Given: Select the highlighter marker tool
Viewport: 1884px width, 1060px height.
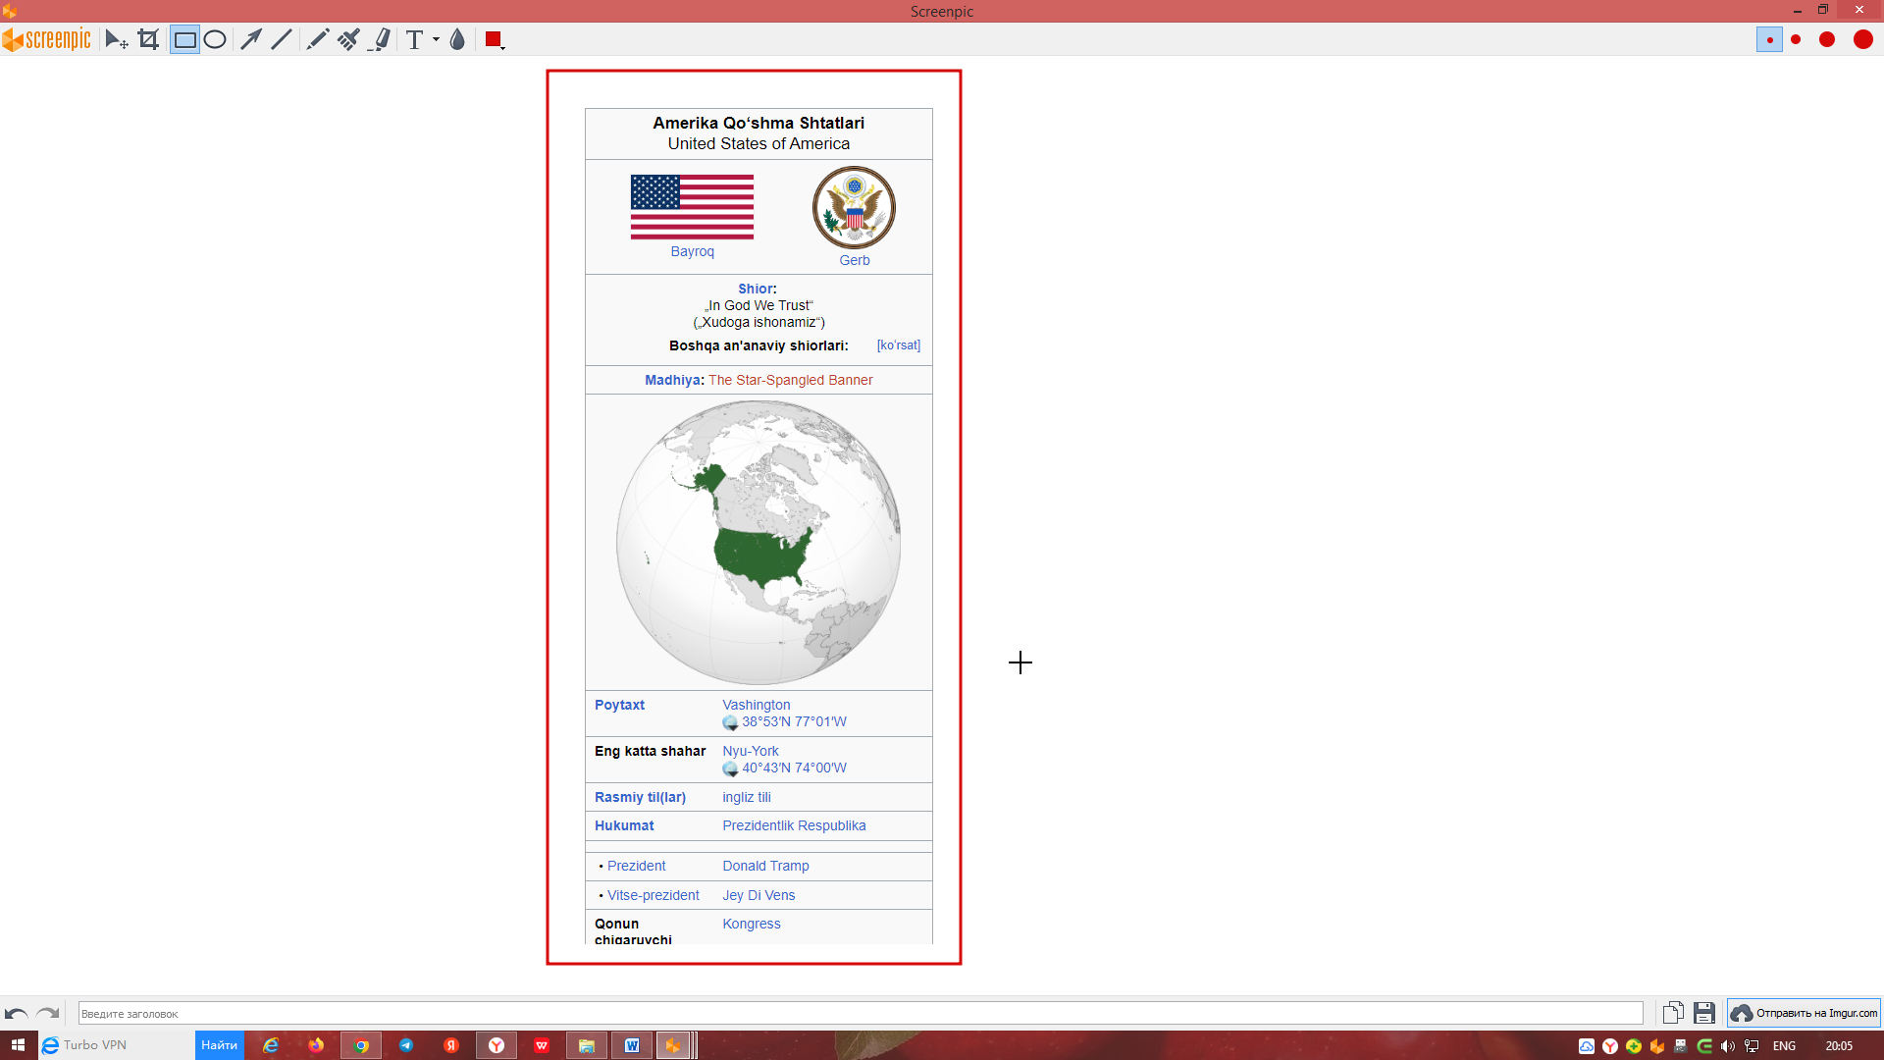Looking at the screenshot, I should point(381,40).
